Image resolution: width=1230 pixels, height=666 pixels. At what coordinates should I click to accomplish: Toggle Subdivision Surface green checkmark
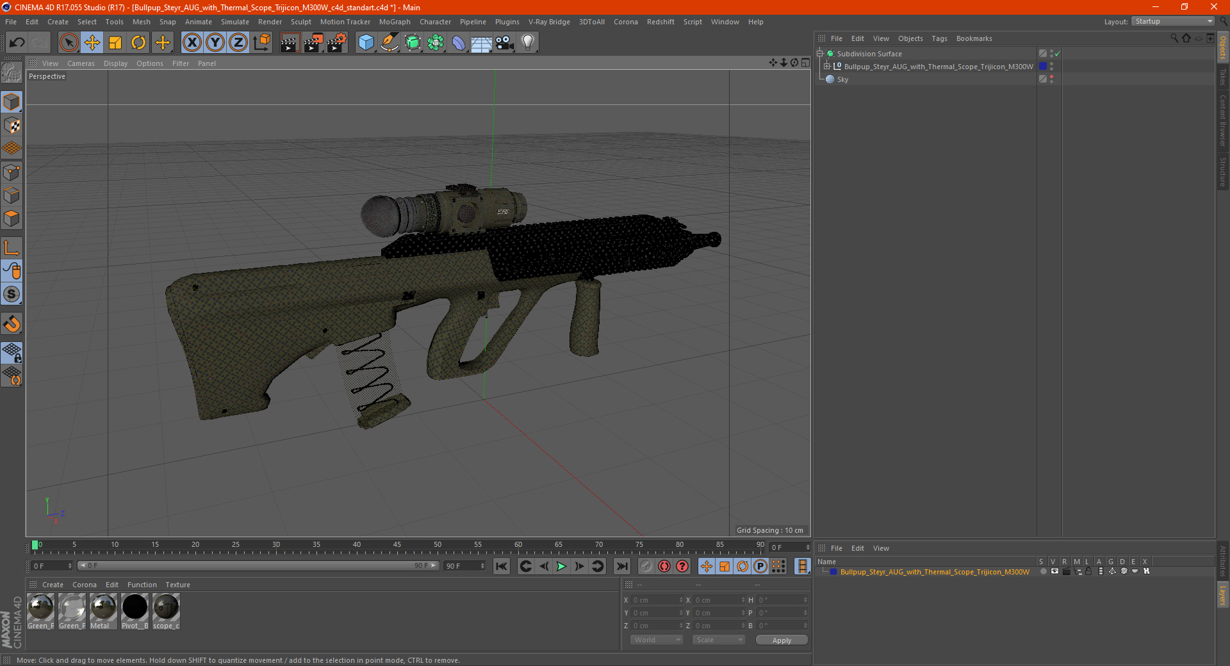tap(1058, 54)
